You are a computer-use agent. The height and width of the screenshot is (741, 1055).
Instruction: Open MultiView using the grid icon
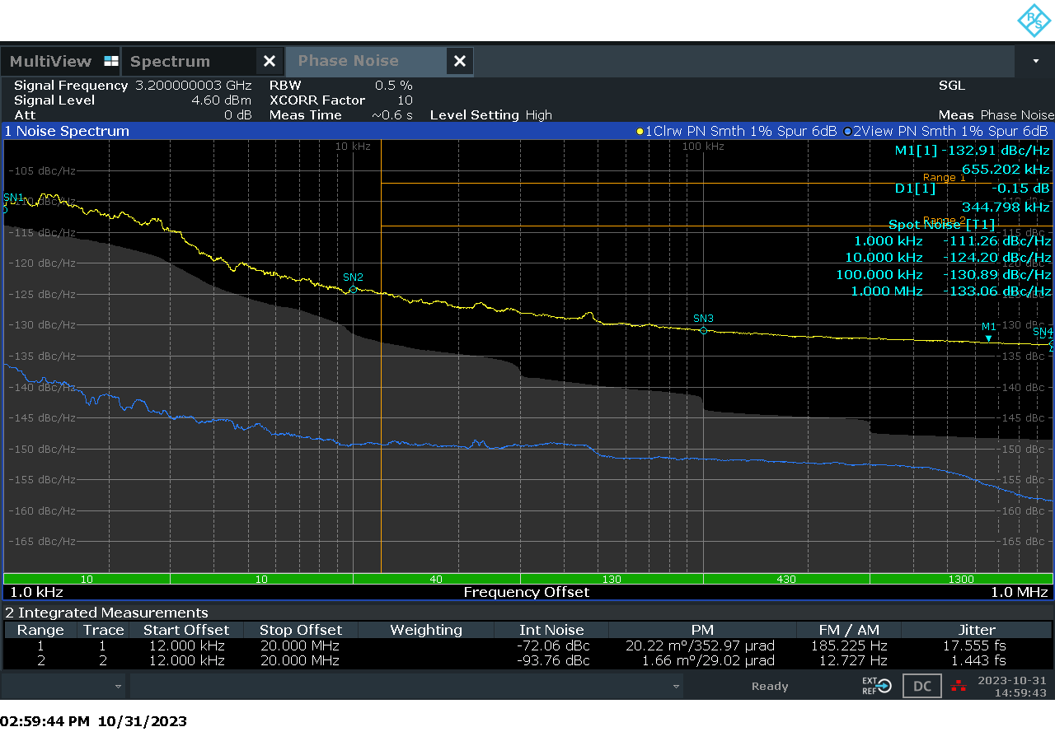tap(110, 61)
